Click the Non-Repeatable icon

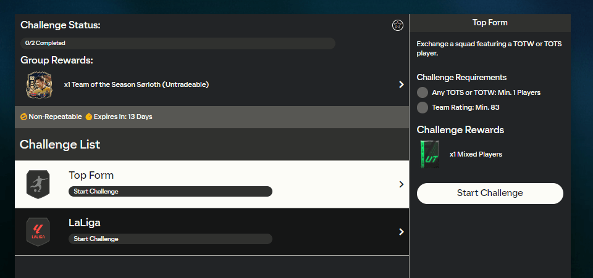(x=23, y=117)
